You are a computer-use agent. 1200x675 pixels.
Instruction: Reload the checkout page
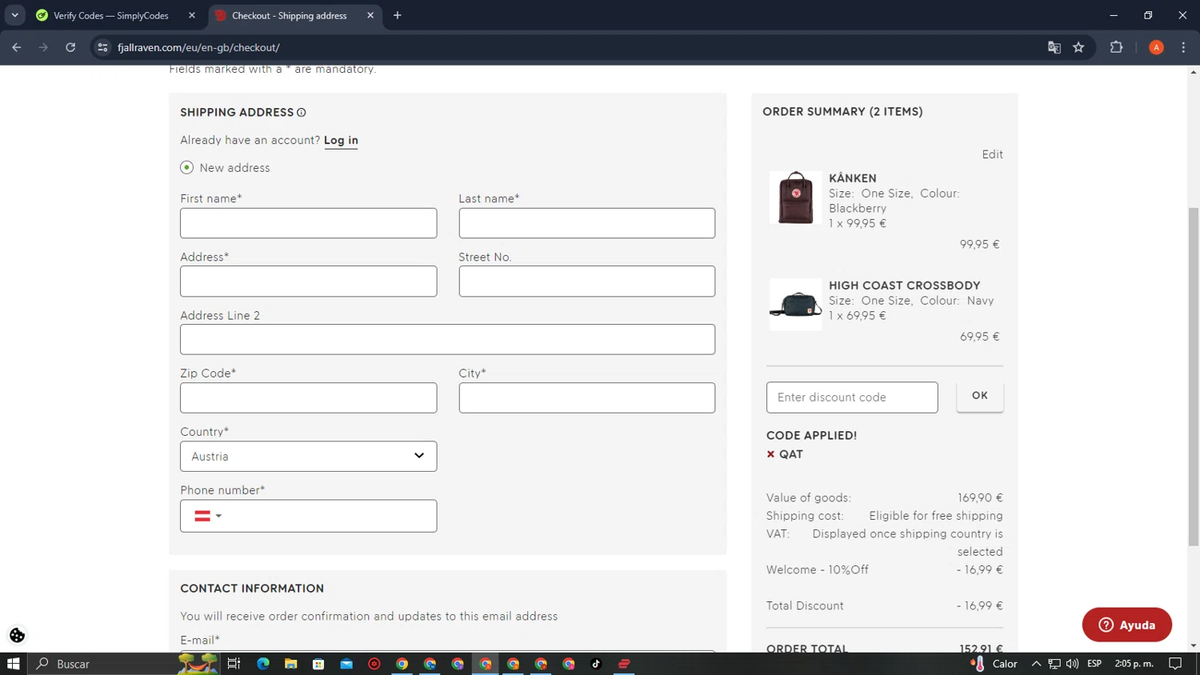pyautogui.click(x=70, y=47)
